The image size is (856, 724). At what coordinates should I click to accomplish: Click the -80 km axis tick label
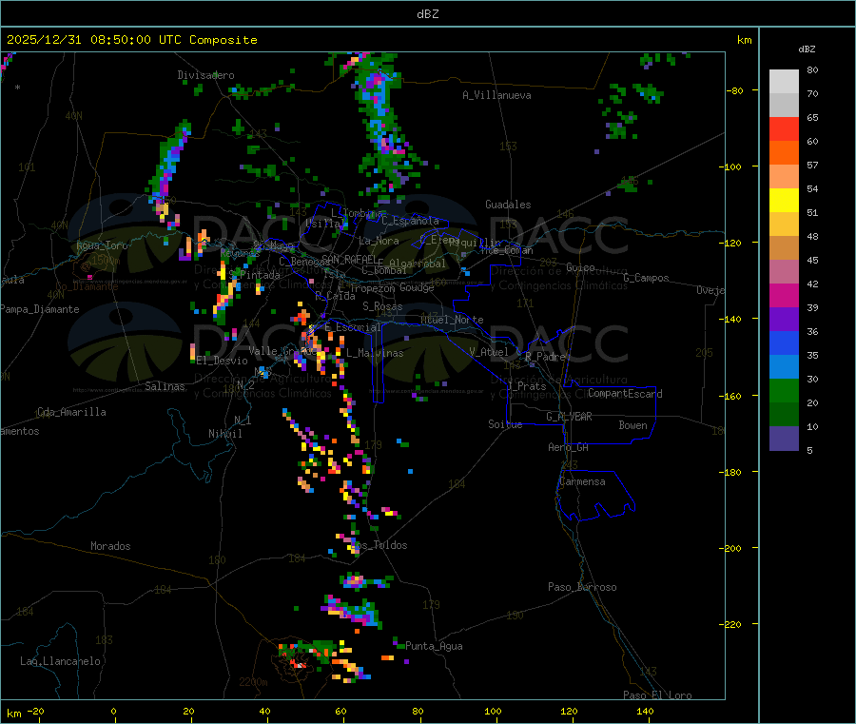734,90
